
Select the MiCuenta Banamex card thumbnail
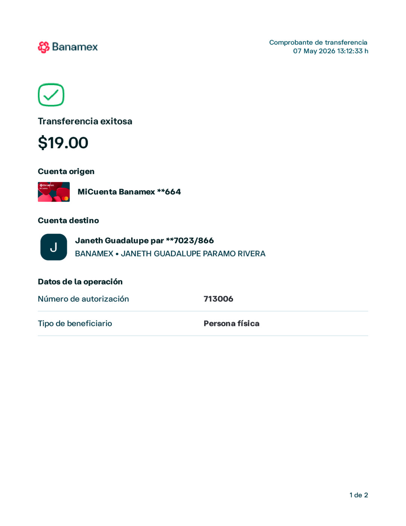pyautogui.click(x=54, y=192)
